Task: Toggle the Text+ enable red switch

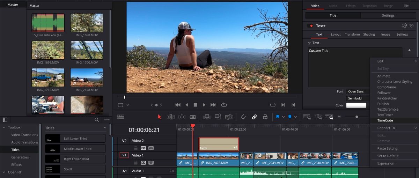Action: (310, 26)
